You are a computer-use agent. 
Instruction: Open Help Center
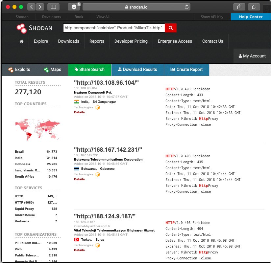(251, 17)
